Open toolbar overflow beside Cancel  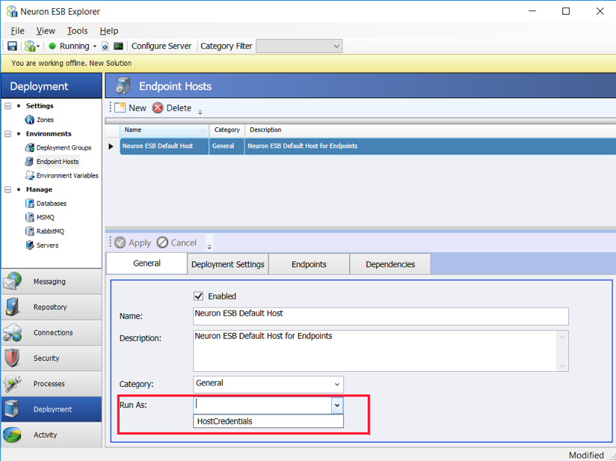point(209,247)
